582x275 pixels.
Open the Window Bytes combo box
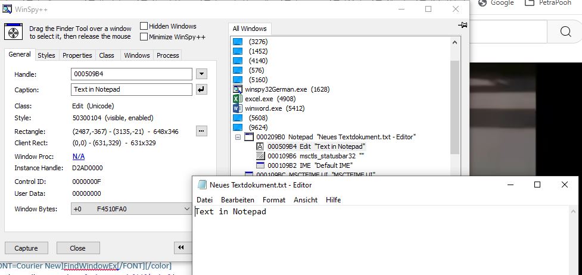[132, 209]
